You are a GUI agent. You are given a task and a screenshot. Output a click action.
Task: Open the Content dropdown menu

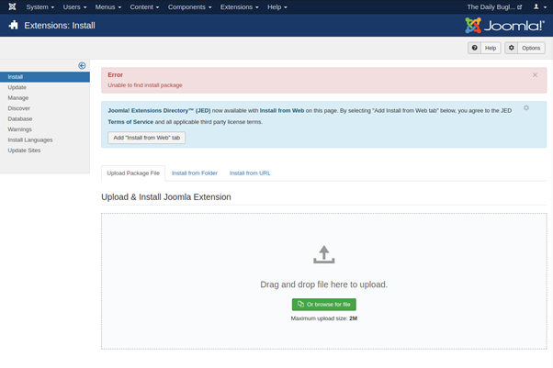pos(144,7)
